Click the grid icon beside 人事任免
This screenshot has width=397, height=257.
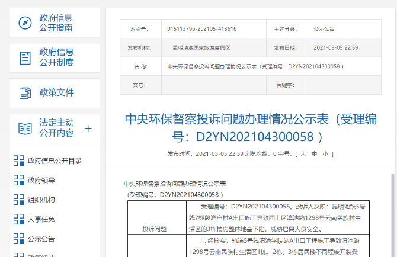pos(19,219)
